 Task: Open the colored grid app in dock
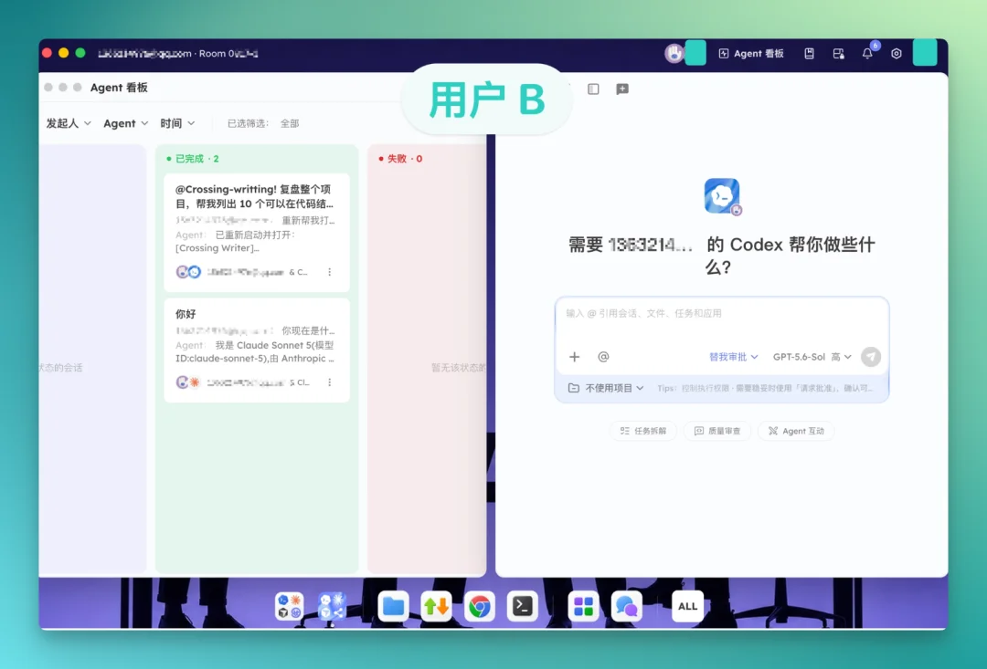[583, 607]
